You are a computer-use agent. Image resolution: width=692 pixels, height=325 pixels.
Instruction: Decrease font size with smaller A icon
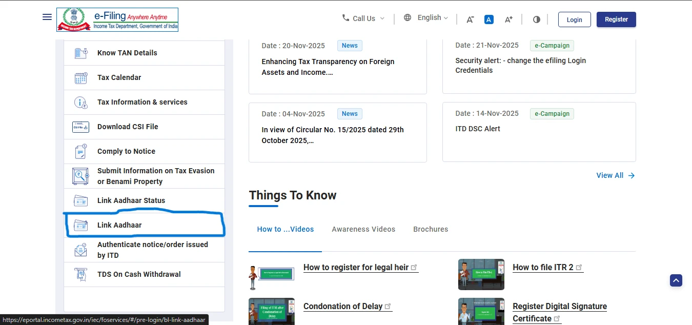click(x=470, y=19)
